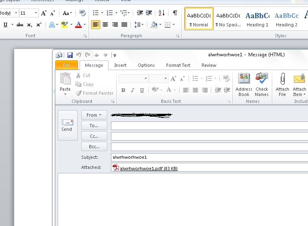308x226 pixels.
Task: Click Numbering list icon in Word ribbon
Action: click(x=110, y=13)
